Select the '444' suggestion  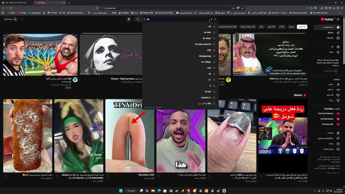pyautogui.click(x=180, y=68)
